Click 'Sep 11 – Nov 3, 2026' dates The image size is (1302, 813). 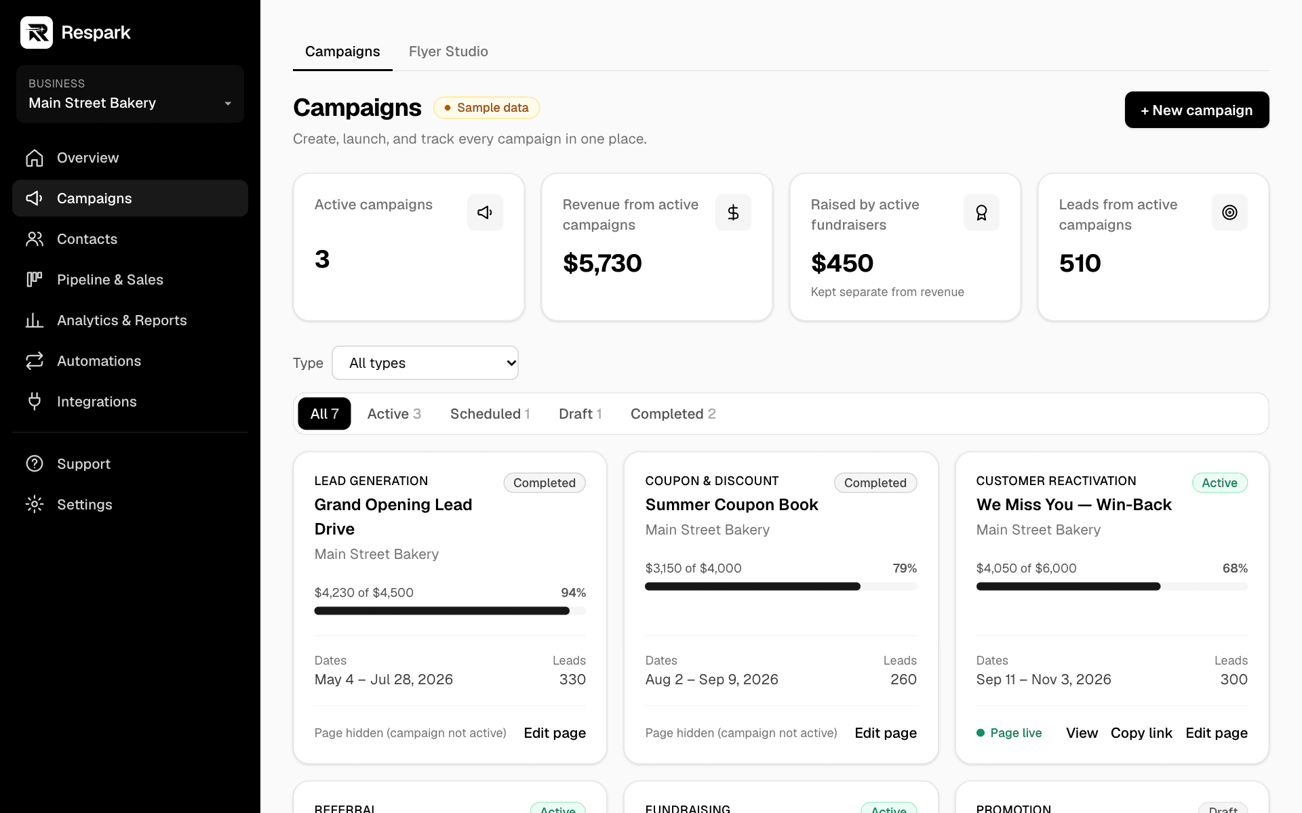[x=1044, y=680]
